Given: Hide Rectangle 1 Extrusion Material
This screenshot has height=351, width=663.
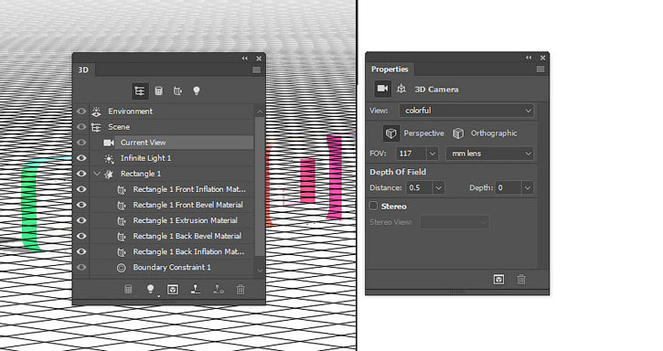Looking at the screenshot, I should point(81,221).
